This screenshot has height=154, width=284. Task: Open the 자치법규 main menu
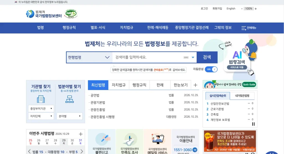tap(126, 28)
